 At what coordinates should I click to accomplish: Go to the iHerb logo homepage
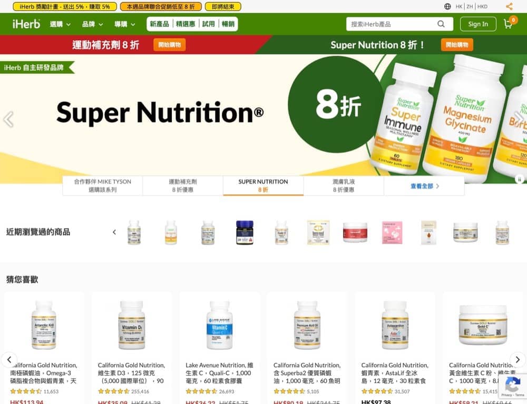point(26,24)
